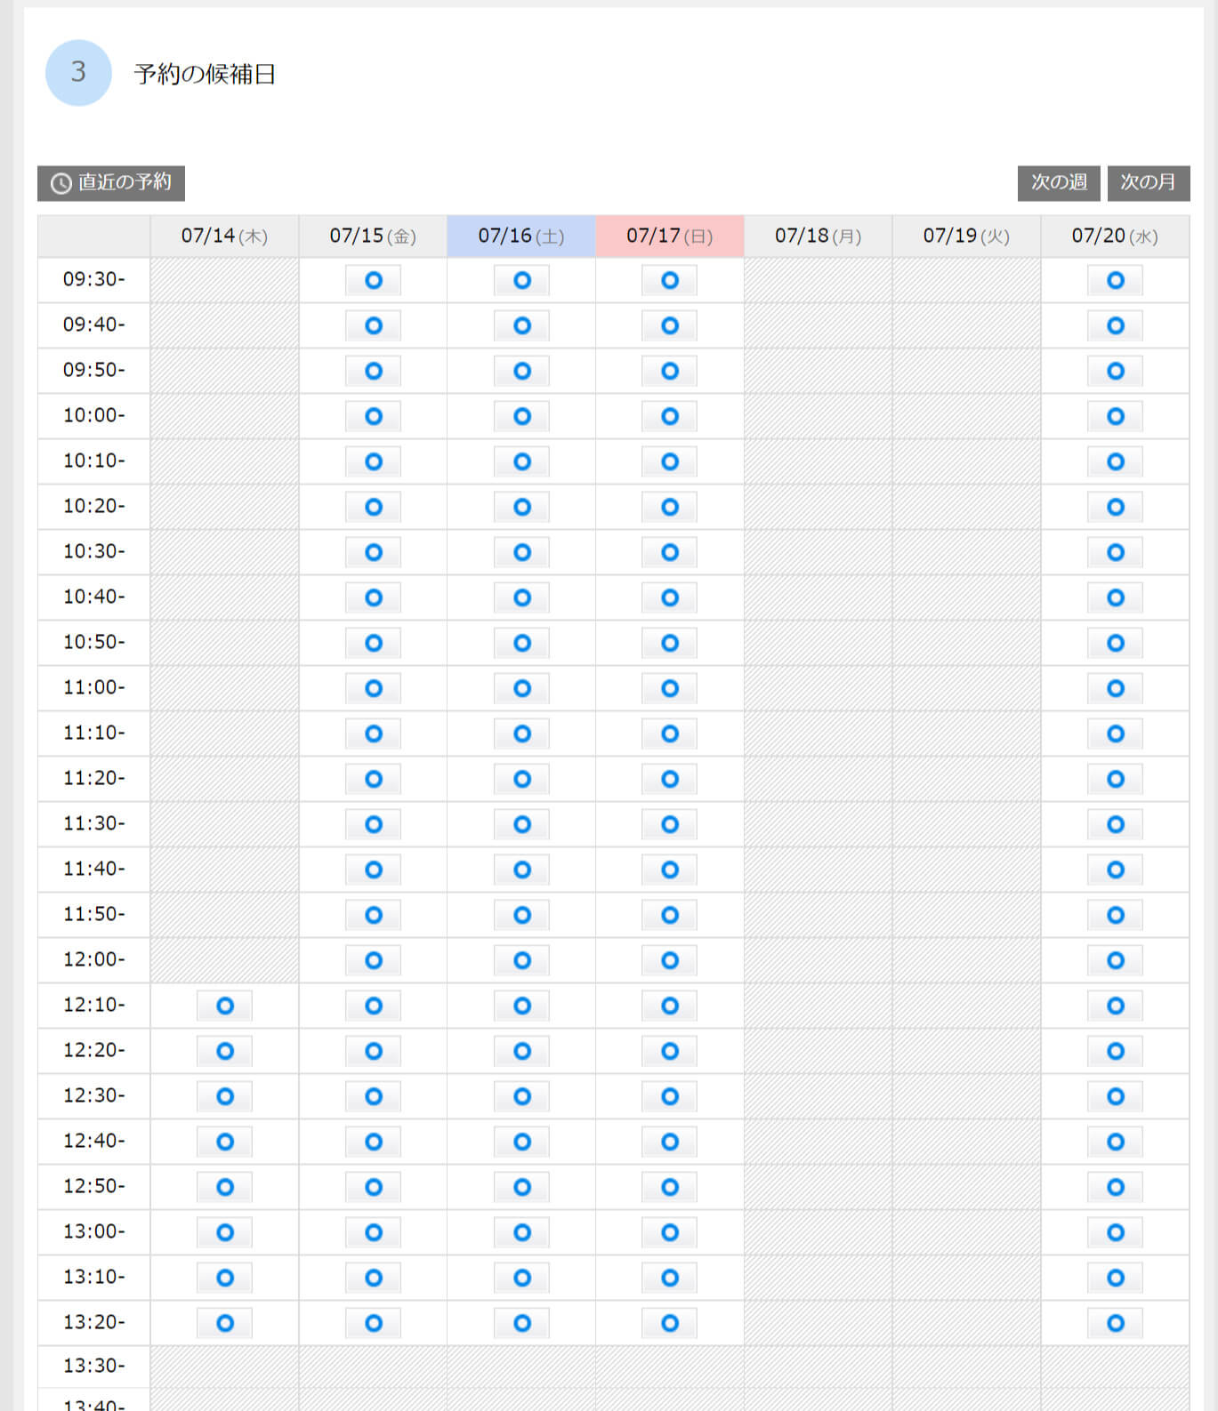Pick 13:00 slot on 07/14

(x=225, y=1233)
